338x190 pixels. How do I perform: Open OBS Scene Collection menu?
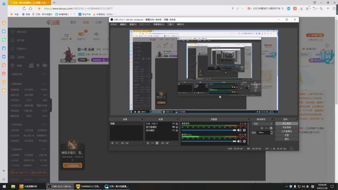159,24
